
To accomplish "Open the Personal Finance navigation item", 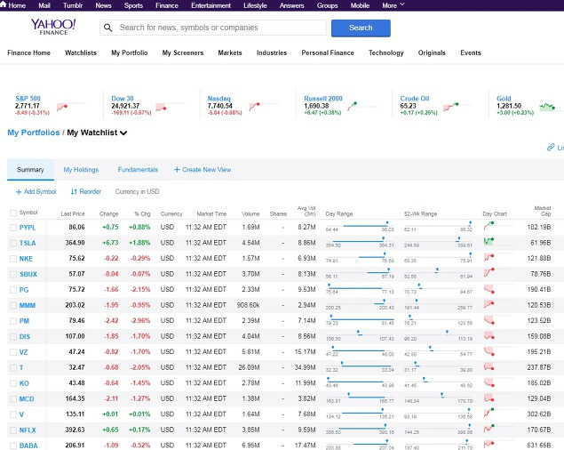I will pos(328,52).
